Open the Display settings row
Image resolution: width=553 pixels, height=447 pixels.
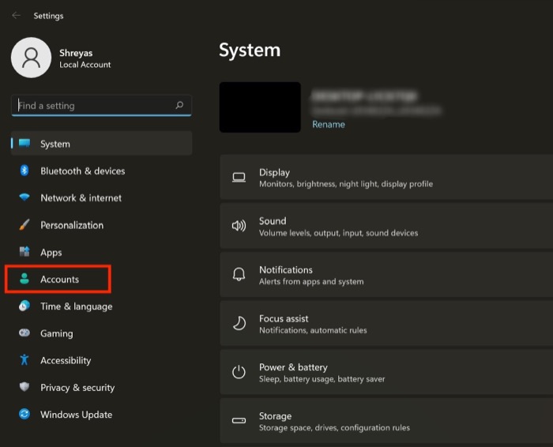(386, 177)
